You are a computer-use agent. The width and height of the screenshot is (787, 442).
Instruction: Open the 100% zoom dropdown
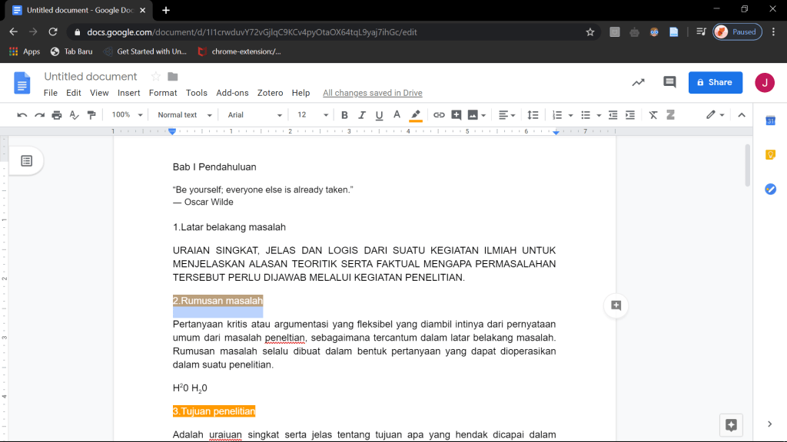point(127,115)
